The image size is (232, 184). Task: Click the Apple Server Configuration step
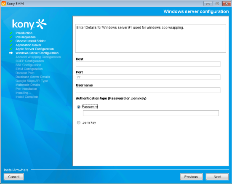35,49
